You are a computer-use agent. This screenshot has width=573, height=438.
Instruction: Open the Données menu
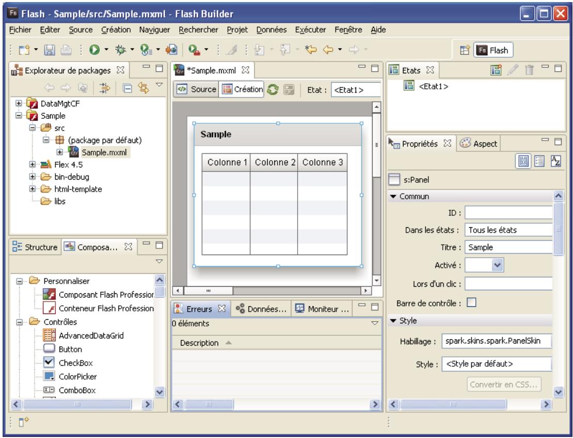(x=271, y=30)
